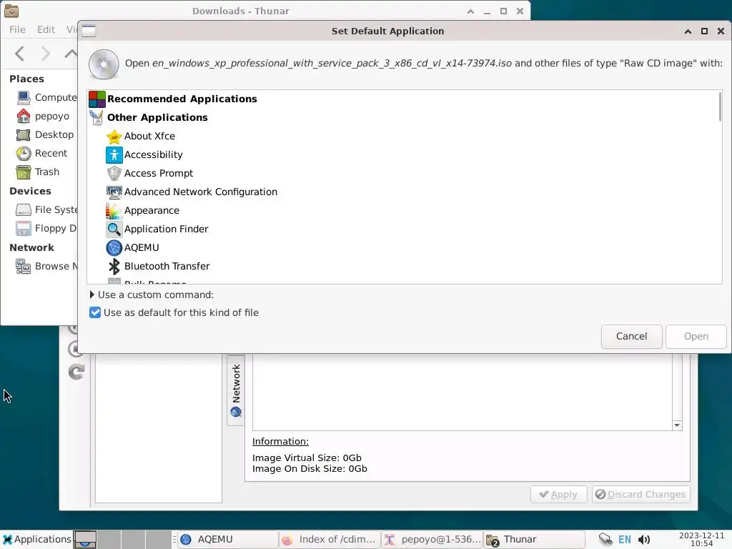The height and width of the screenshot is (549, 732).
Task: Collapse the Other Applications group
Action: tap(157, 118)
